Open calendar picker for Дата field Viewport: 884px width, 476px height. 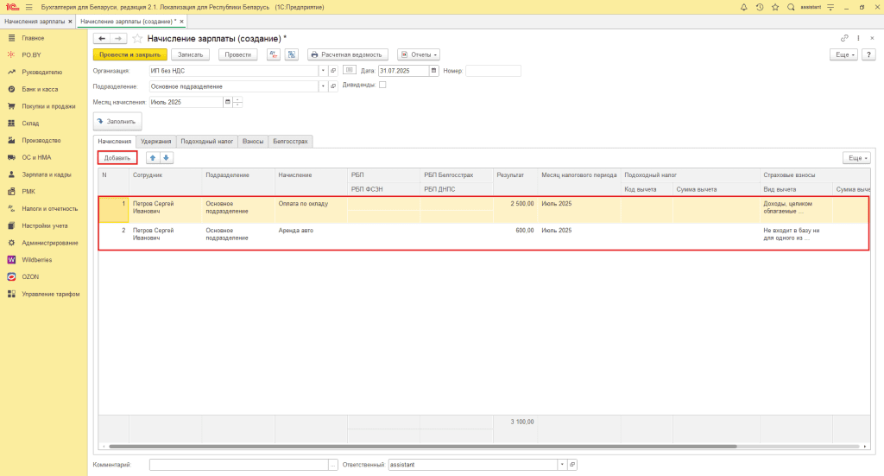[434, 71]
